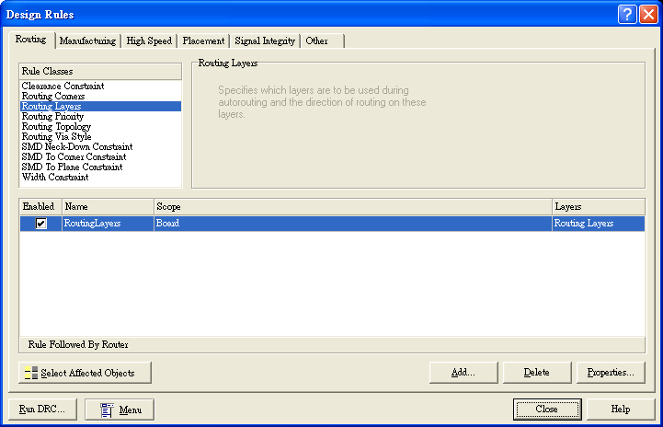Select Width Constraint rule class
Screen dimensions: 663x427
coord(54,178)
